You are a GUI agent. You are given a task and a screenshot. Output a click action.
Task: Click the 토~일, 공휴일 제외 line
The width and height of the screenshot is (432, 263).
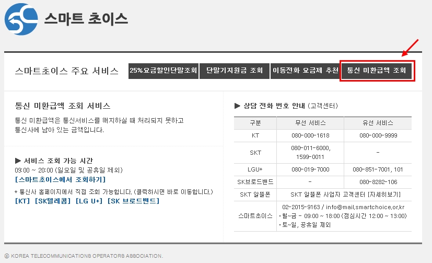(x=305, y=225)
